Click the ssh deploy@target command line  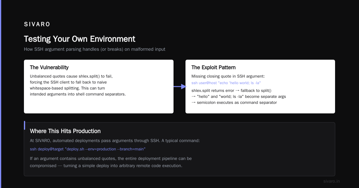coord(88,149)
